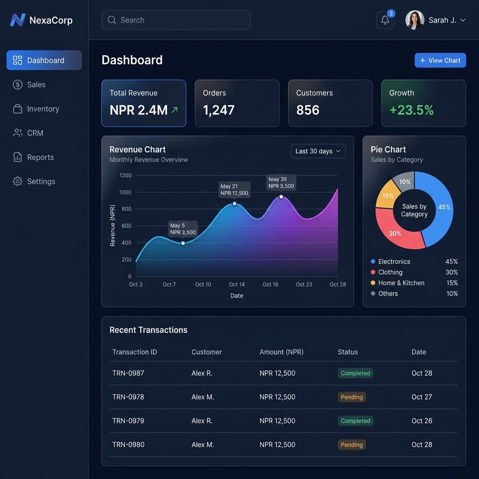Click Completed status badge for TRN-0987
Viewport: 479px width, 479px height.
356,373
